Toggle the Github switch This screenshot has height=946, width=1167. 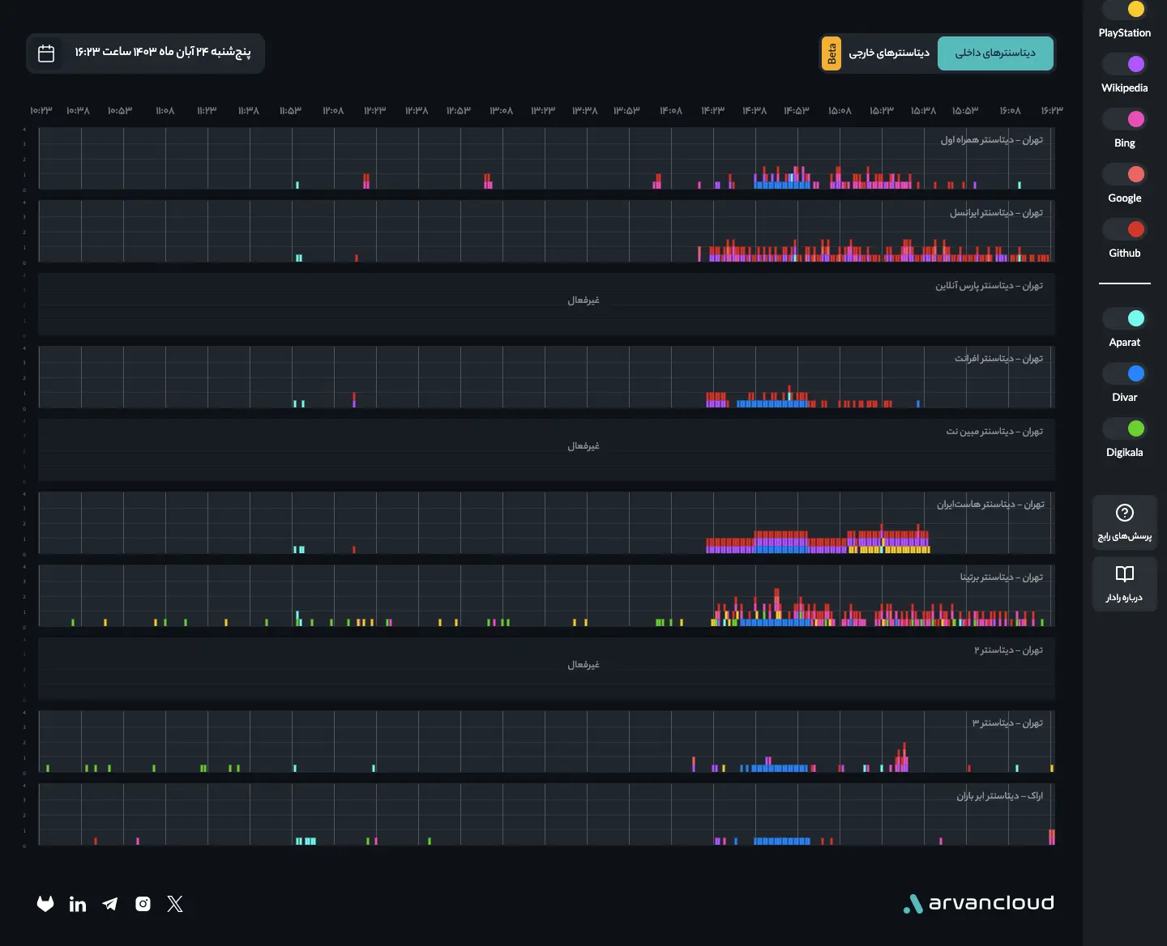[1125, 229]
